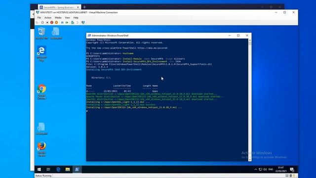Close the Virtual Machine Connection window
The width and height of the screenshot is (316, 178).
point(294,12)
